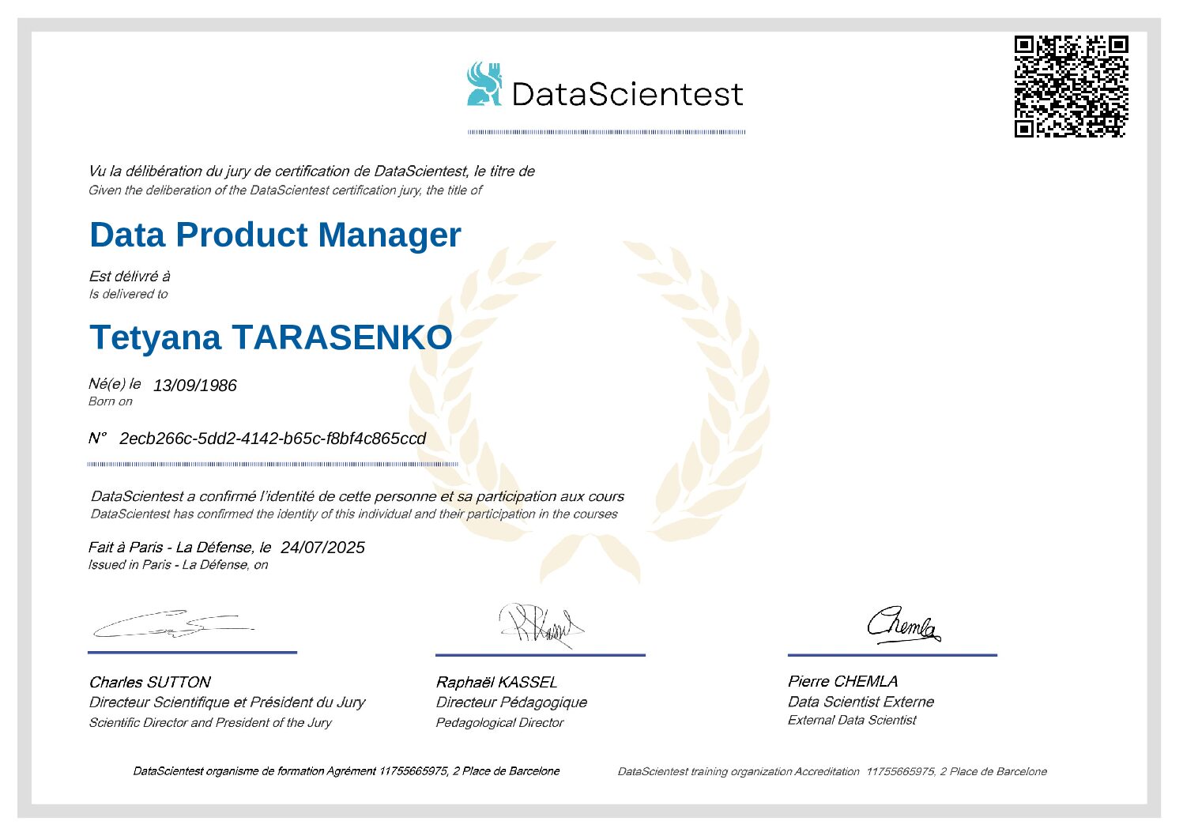
Task: Click 'DataScientest has confirmed the identity' sentence
Action: 354,514
